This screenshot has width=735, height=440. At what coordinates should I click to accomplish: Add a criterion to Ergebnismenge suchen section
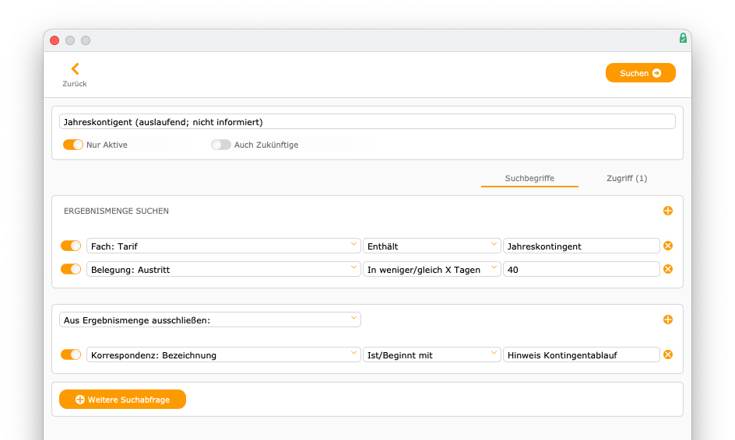pos(668,211)
